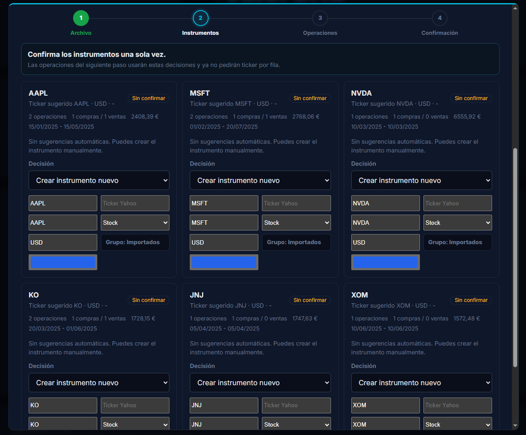Focus NVDA Ticker Yahoo field
Screen dimensions: 526x435
[x=458, y=203]
